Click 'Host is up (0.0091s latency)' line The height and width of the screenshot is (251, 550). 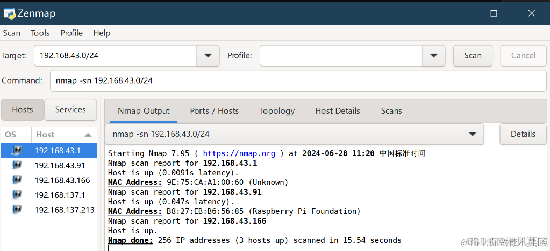[173, 173]
